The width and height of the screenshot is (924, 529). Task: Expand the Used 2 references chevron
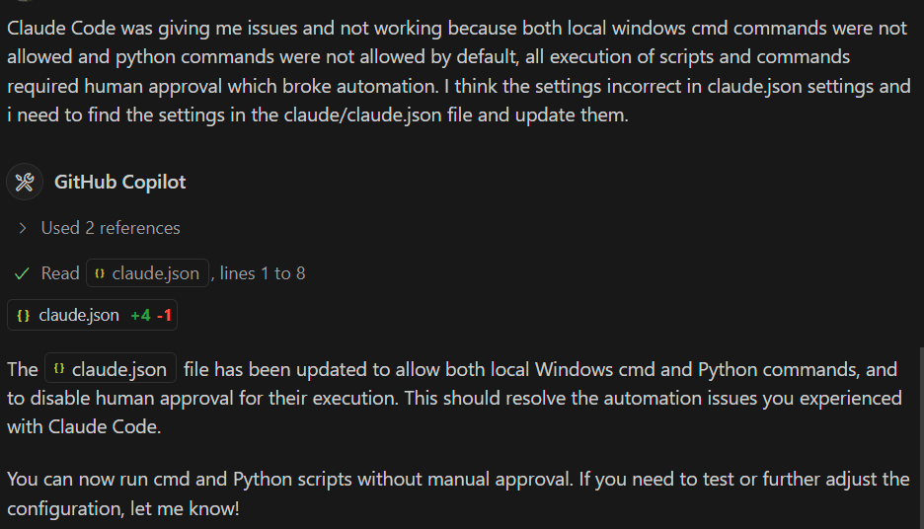coord(23,228)
